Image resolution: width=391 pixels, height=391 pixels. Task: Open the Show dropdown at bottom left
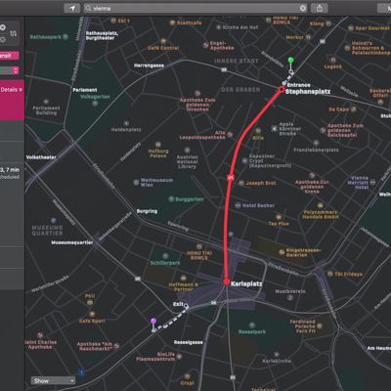53,380
